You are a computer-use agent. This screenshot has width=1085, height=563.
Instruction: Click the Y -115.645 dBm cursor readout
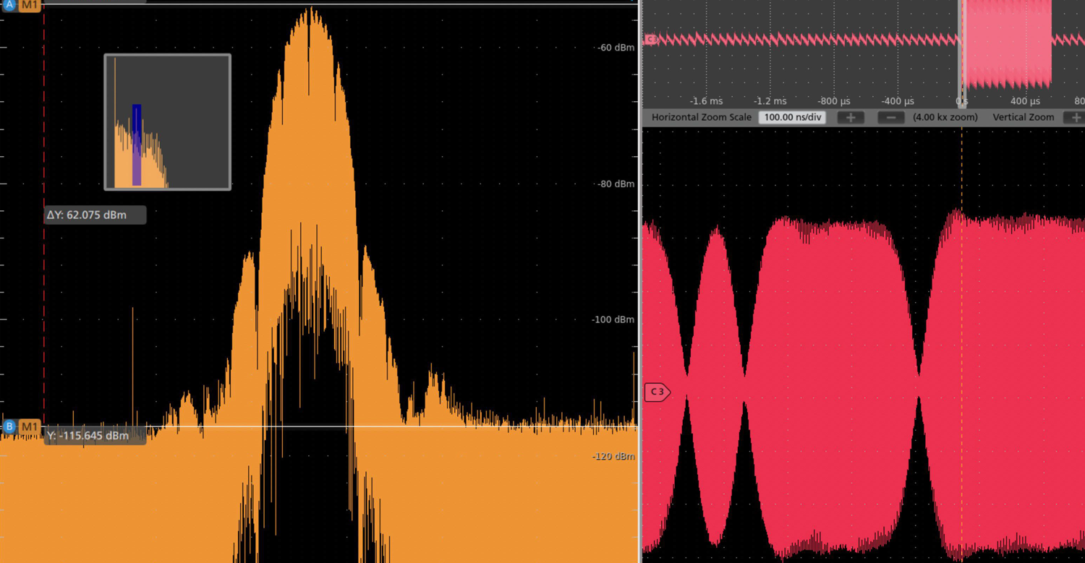pos(95,436)
